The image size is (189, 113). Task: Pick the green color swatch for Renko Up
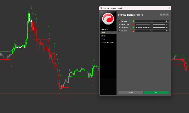(133, 21)
